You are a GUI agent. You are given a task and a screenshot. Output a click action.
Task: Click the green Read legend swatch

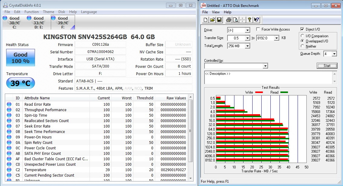coord(284,92)
